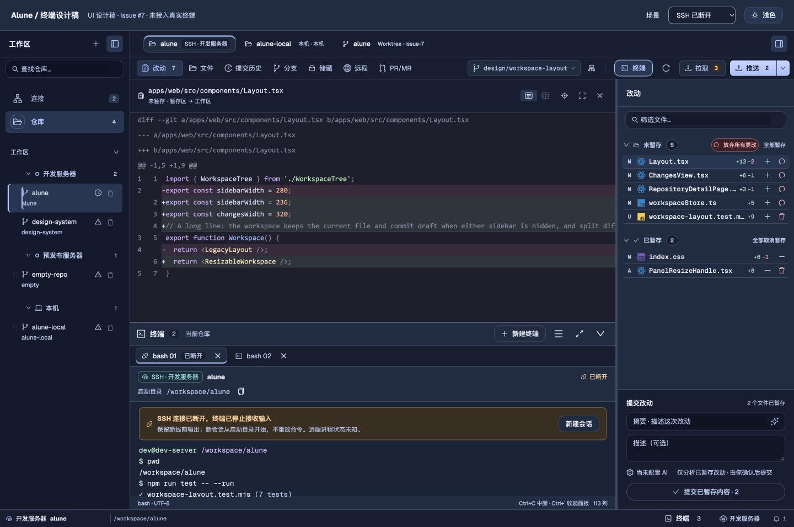The width and height of the screenshot is (794, 527).
Task: Enter fullscreen for the Layout.tsx diff
Action: [582, 96]
